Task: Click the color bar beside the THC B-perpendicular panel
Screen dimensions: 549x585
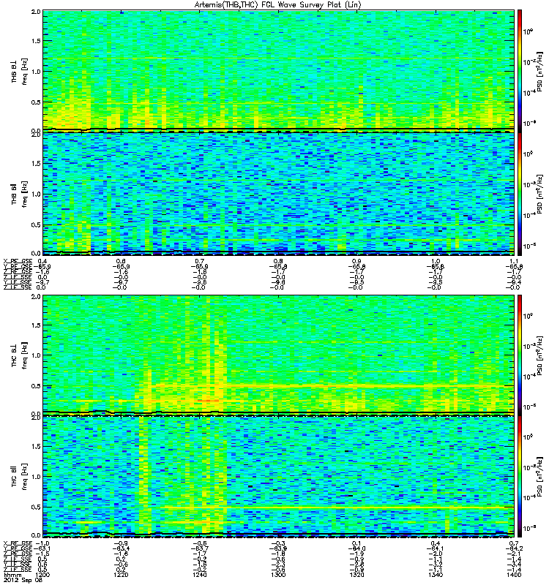Action: (x=519, y=355)
